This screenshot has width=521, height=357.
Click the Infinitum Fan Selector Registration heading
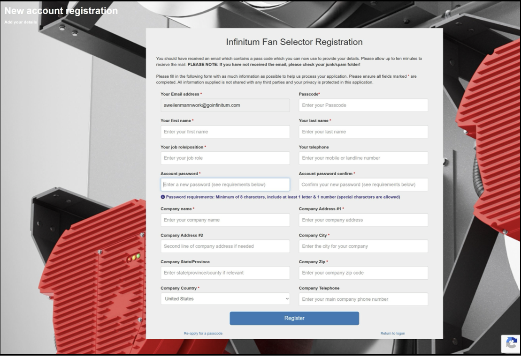coord(294,42)
